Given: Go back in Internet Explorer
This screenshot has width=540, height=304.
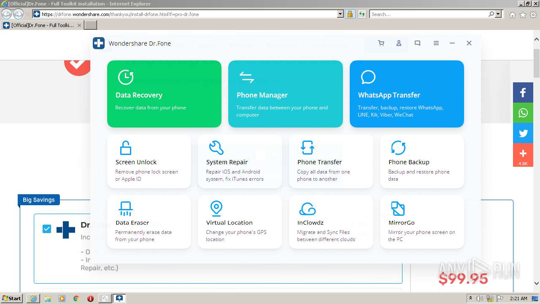Looking at the screenshot, I should point(6,14).
